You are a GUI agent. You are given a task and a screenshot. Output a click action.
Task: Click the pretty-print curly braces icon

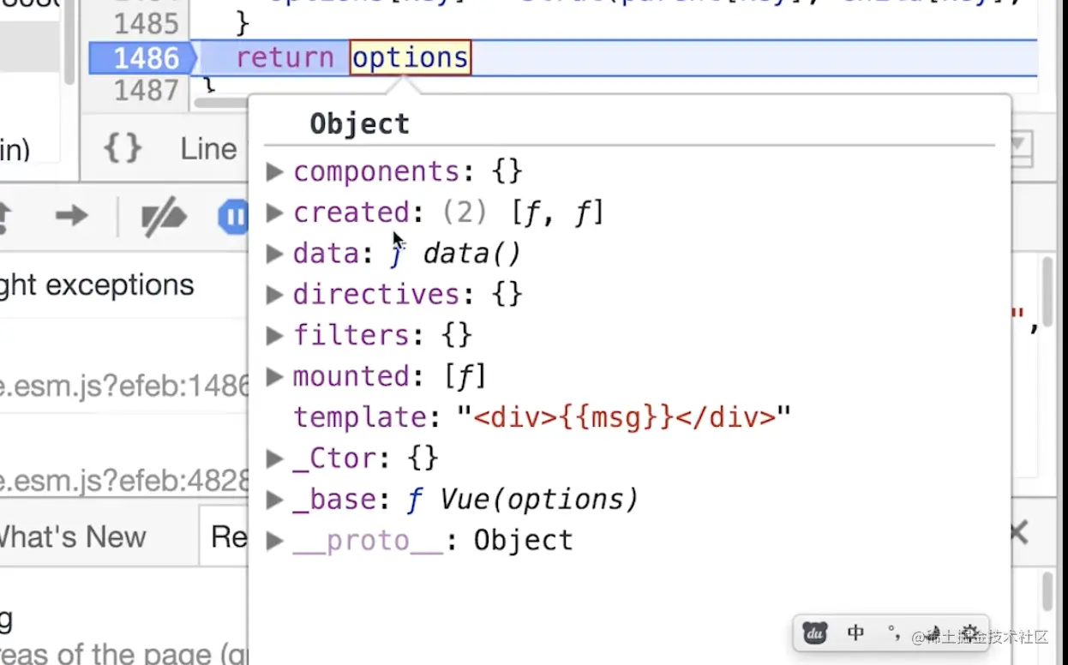coord(123,148)
